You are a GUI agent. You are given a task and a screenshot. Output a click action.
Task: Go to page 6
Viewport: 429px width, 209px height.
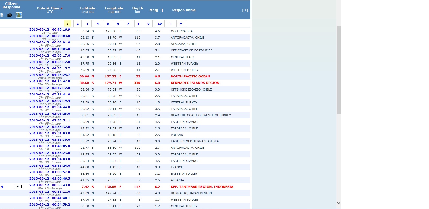click(118, 24)
